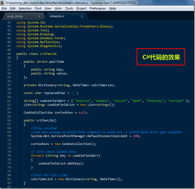Click 'using System.Drawing;' line
Screen dimensions: 195x189
coord(35,34)
